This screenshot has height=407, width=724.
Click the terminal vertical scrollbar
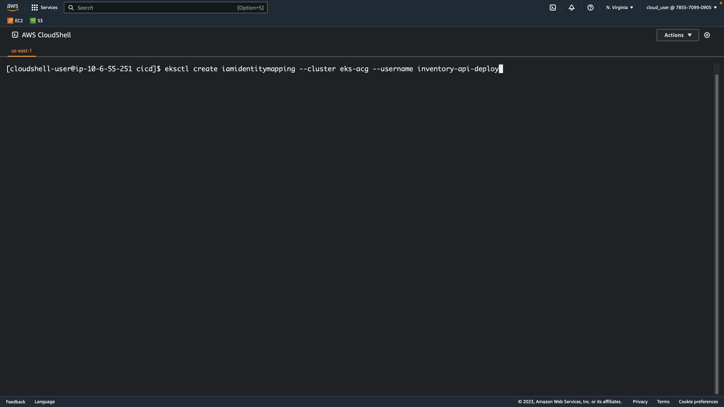[717, 234]
